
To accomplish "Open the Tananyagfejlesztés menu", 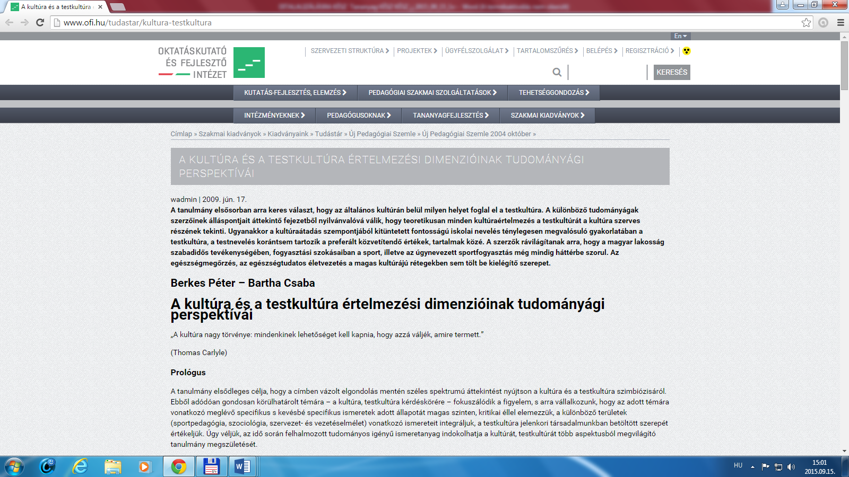I will point(451,116).
